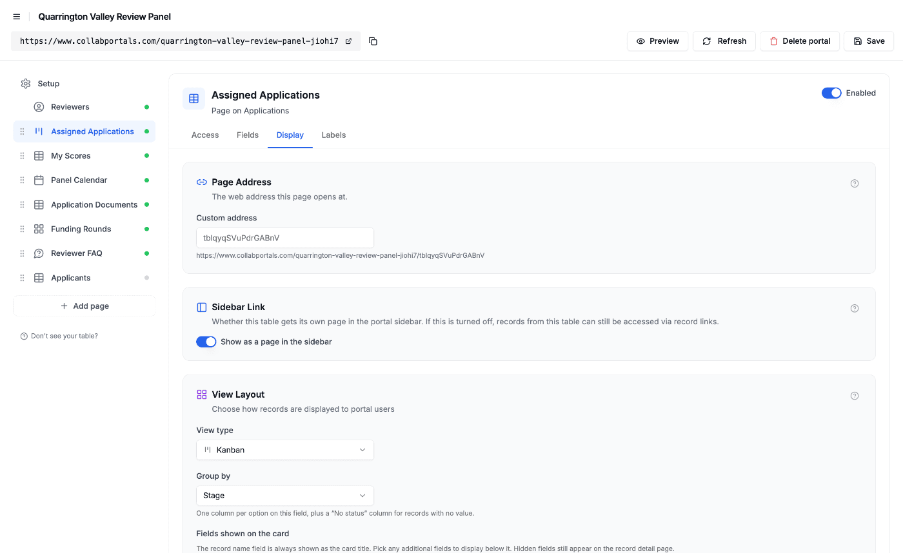Viewport: 903px width, 553px height.
Task: Open the Reviewer FAQ page in sidebar
Action: (84, 253)
